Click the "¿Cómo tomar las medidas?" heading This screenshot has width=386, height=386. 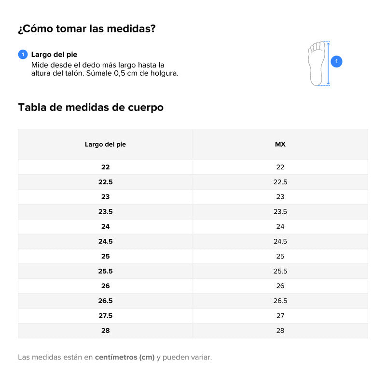[x=87, y=29]
